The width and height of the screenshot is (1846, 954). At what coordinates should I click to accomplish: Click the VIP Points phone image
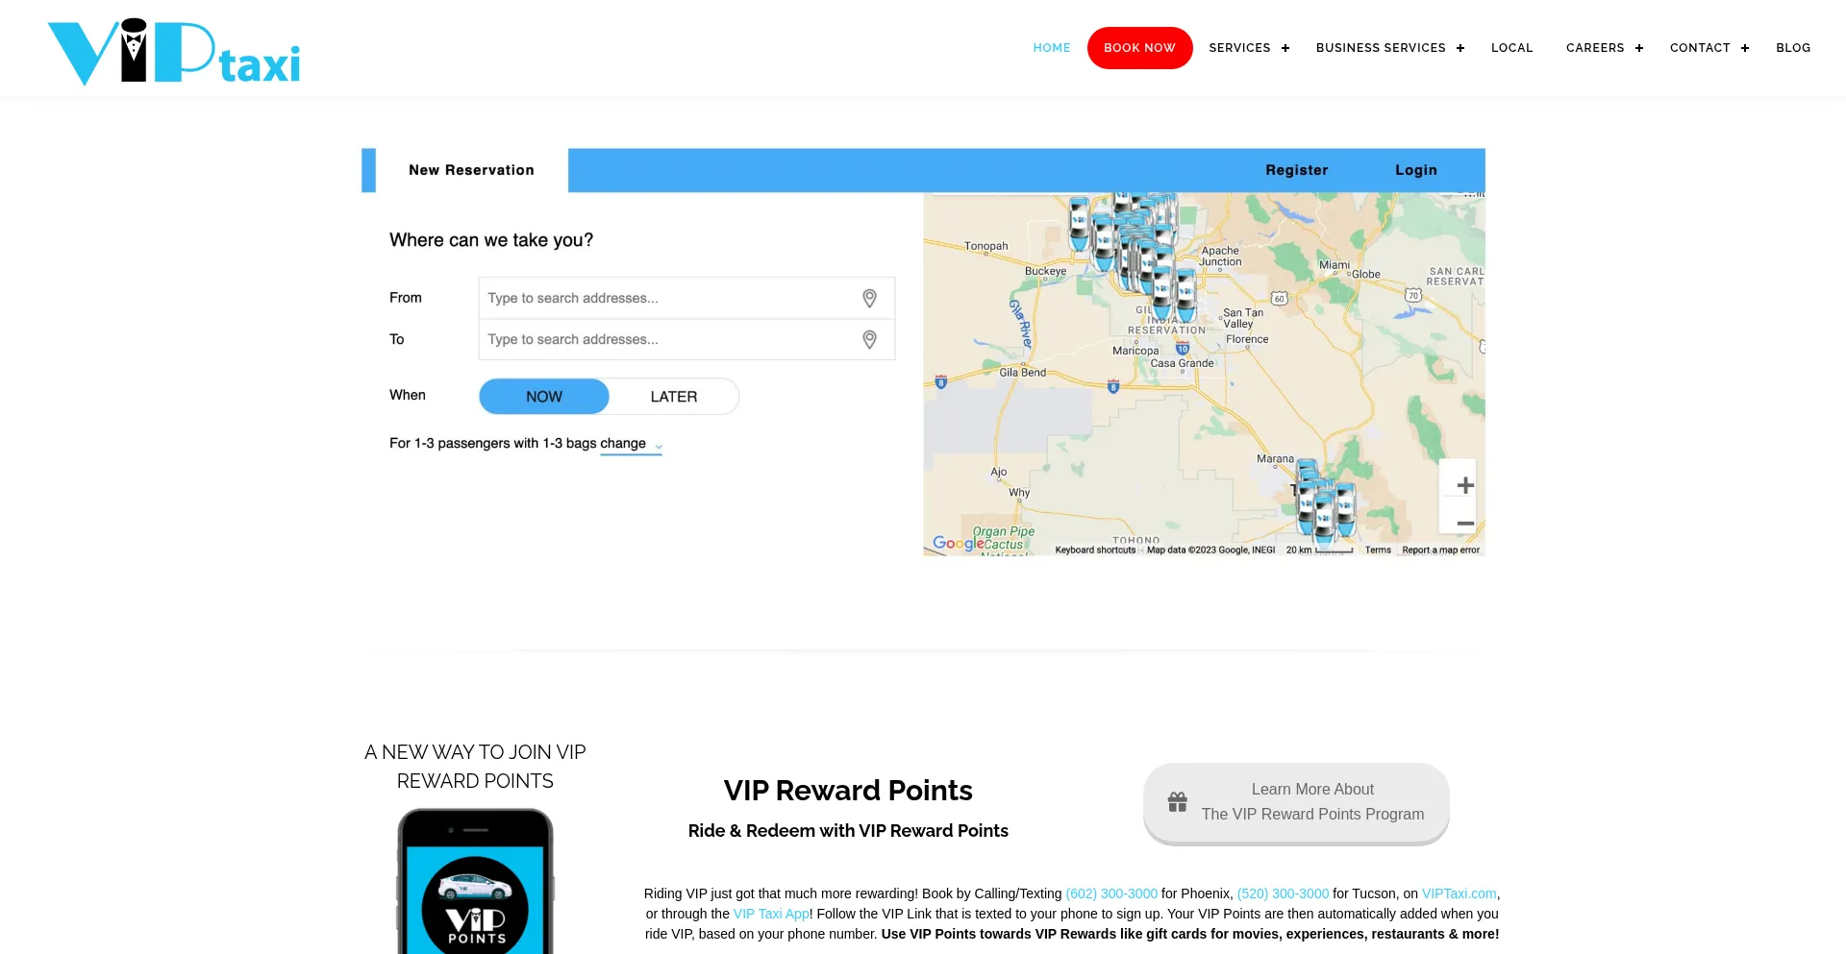pyautogui.click(x=475, y=882)
